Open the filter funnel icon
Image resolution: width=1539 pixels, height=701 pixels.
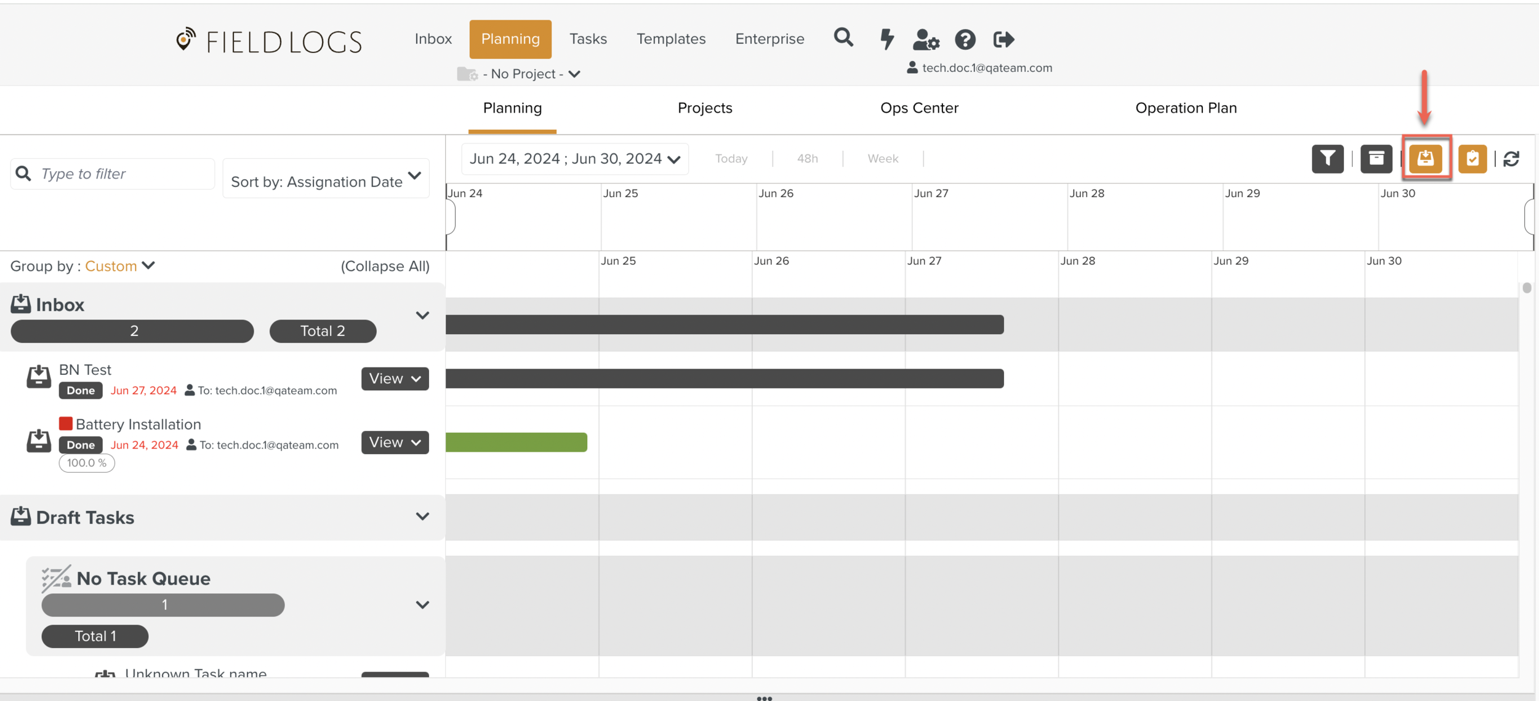(1327, 159)
